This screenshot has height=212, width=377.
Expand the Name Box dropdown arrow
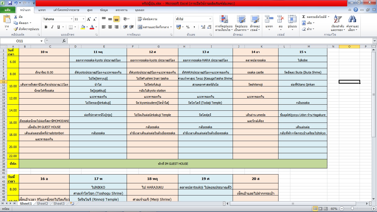tap(41, 41)
